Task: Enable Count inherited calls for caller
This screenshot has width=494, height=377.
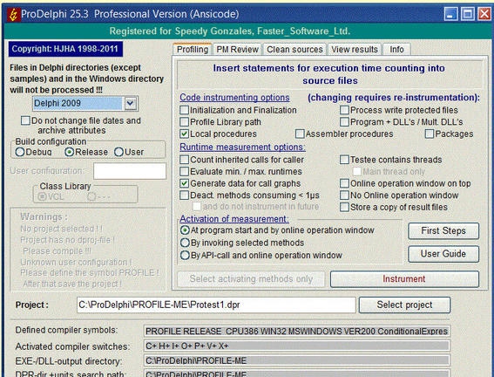Action: point(185,160)
